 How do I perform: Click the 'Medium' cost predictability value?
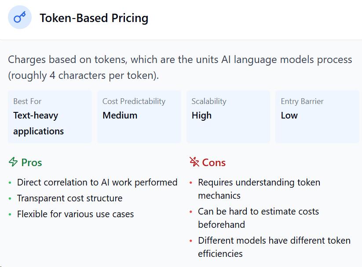pyautogui.click(x=120, y=115)
